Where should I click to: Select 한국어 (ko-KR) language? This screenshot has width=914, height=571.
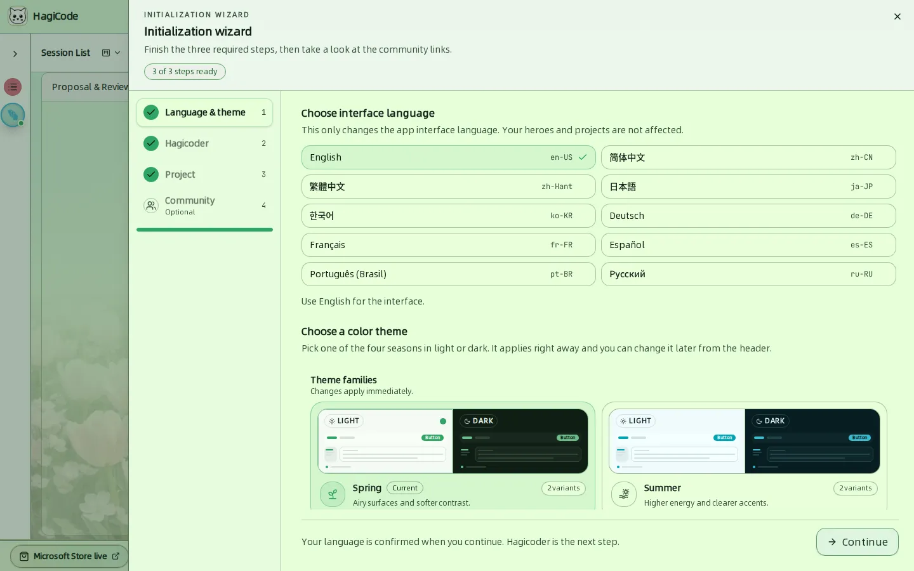coord(449,216)
